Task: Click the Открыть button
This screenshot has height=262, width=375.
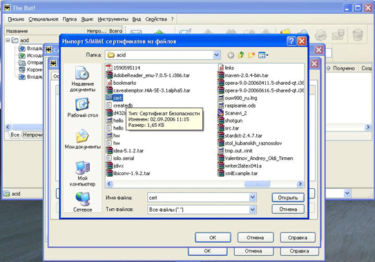Action: coord(288,198)
